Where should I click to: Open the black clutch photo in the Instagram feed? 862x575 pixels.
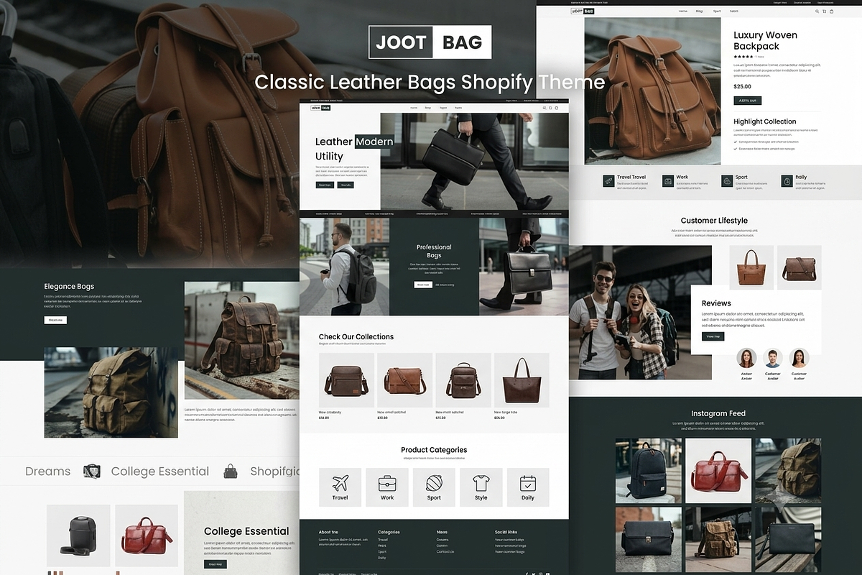click(788, 539)
